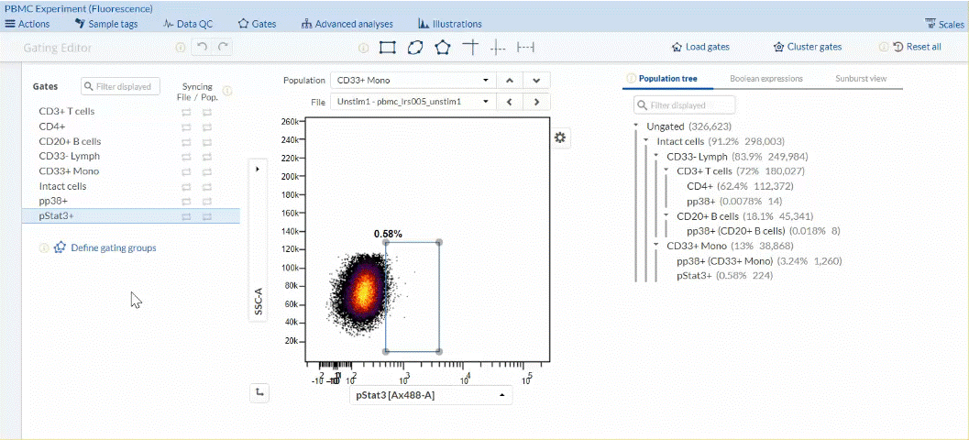The height and width of the screenshot is (440, 969).
Task: Toggle file syncing for CD3+ T cells gate
Action: 186,112
